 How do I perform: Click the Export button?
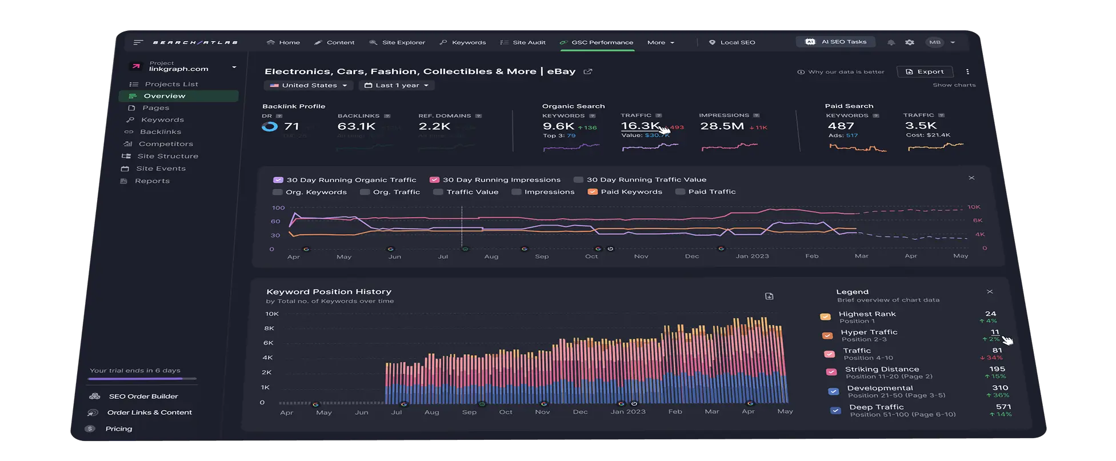click(925, 72)
